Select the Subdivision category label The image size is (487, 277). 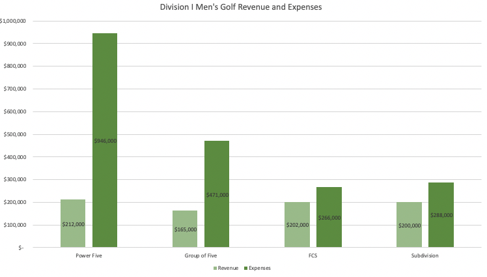(424, 255)
